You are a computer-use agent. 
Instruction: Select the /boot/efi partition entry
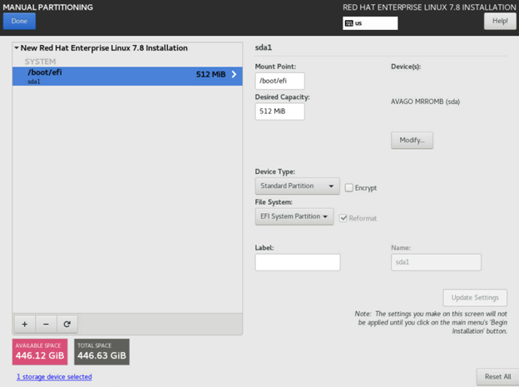[125, 76]
